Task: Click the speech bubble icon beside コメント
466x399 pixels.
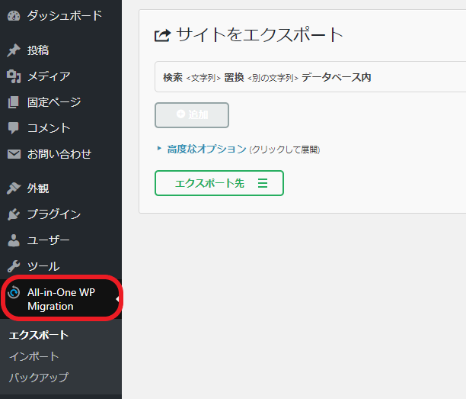Action: [x=14, y=128]
